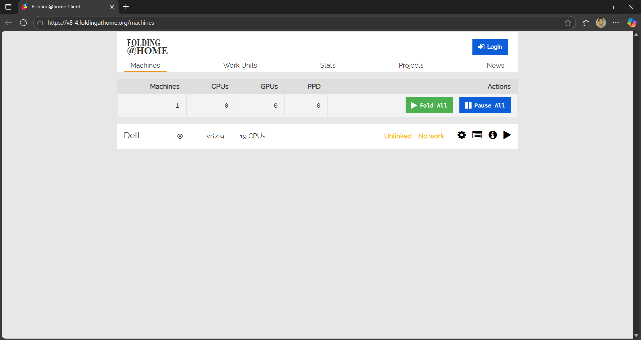This screenshot has height=340, width=641.
Task: Open settings gear for Dell machine
Action: pyautogui.click(x=461, y=135)
